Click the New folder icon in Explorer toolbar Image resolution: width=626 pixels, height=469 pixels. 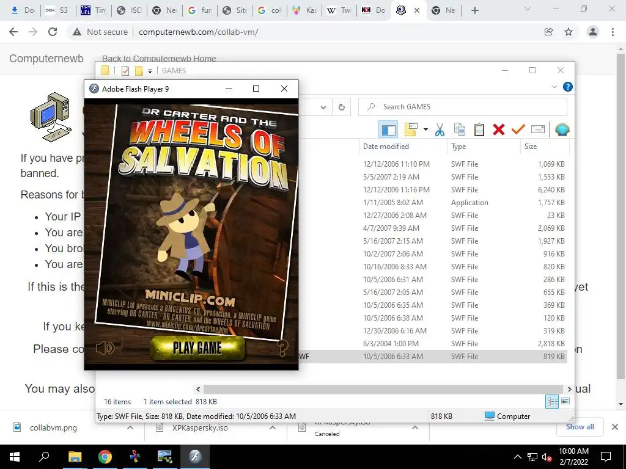coord(411,129)
